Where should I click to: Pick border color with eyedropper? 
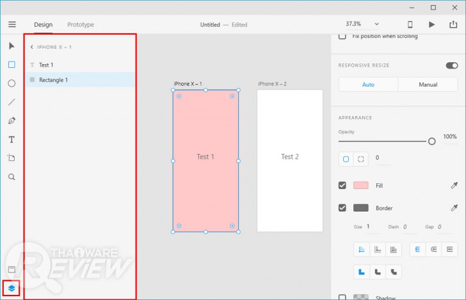(x=454, y=208)
